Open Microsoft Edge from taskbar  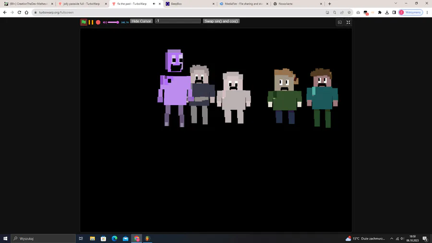[114, 239]
